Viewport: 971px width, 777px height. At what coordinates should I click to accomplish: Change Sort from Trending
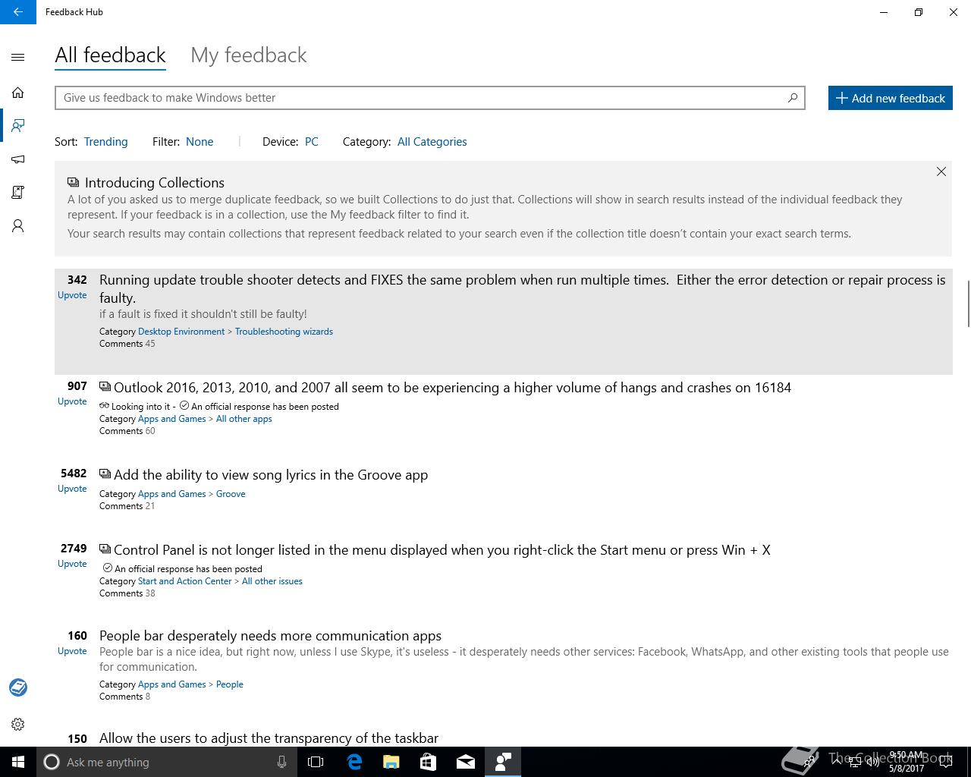105,142
